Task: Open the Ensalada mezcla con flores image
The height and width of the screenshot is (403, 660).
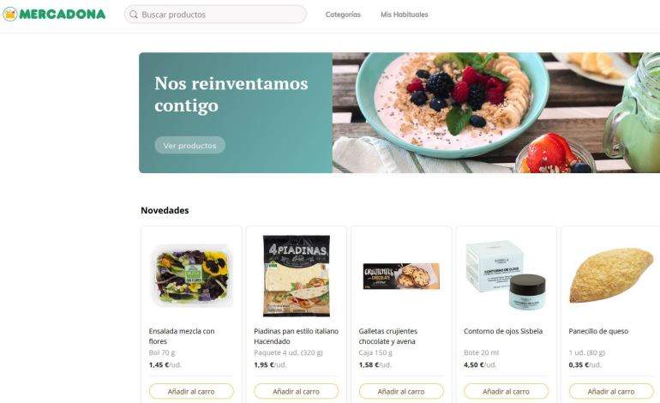Action: point(191,276)
